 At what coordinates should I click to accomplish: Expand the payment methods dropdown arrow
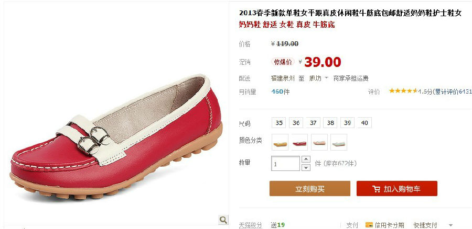click(450, 225)
